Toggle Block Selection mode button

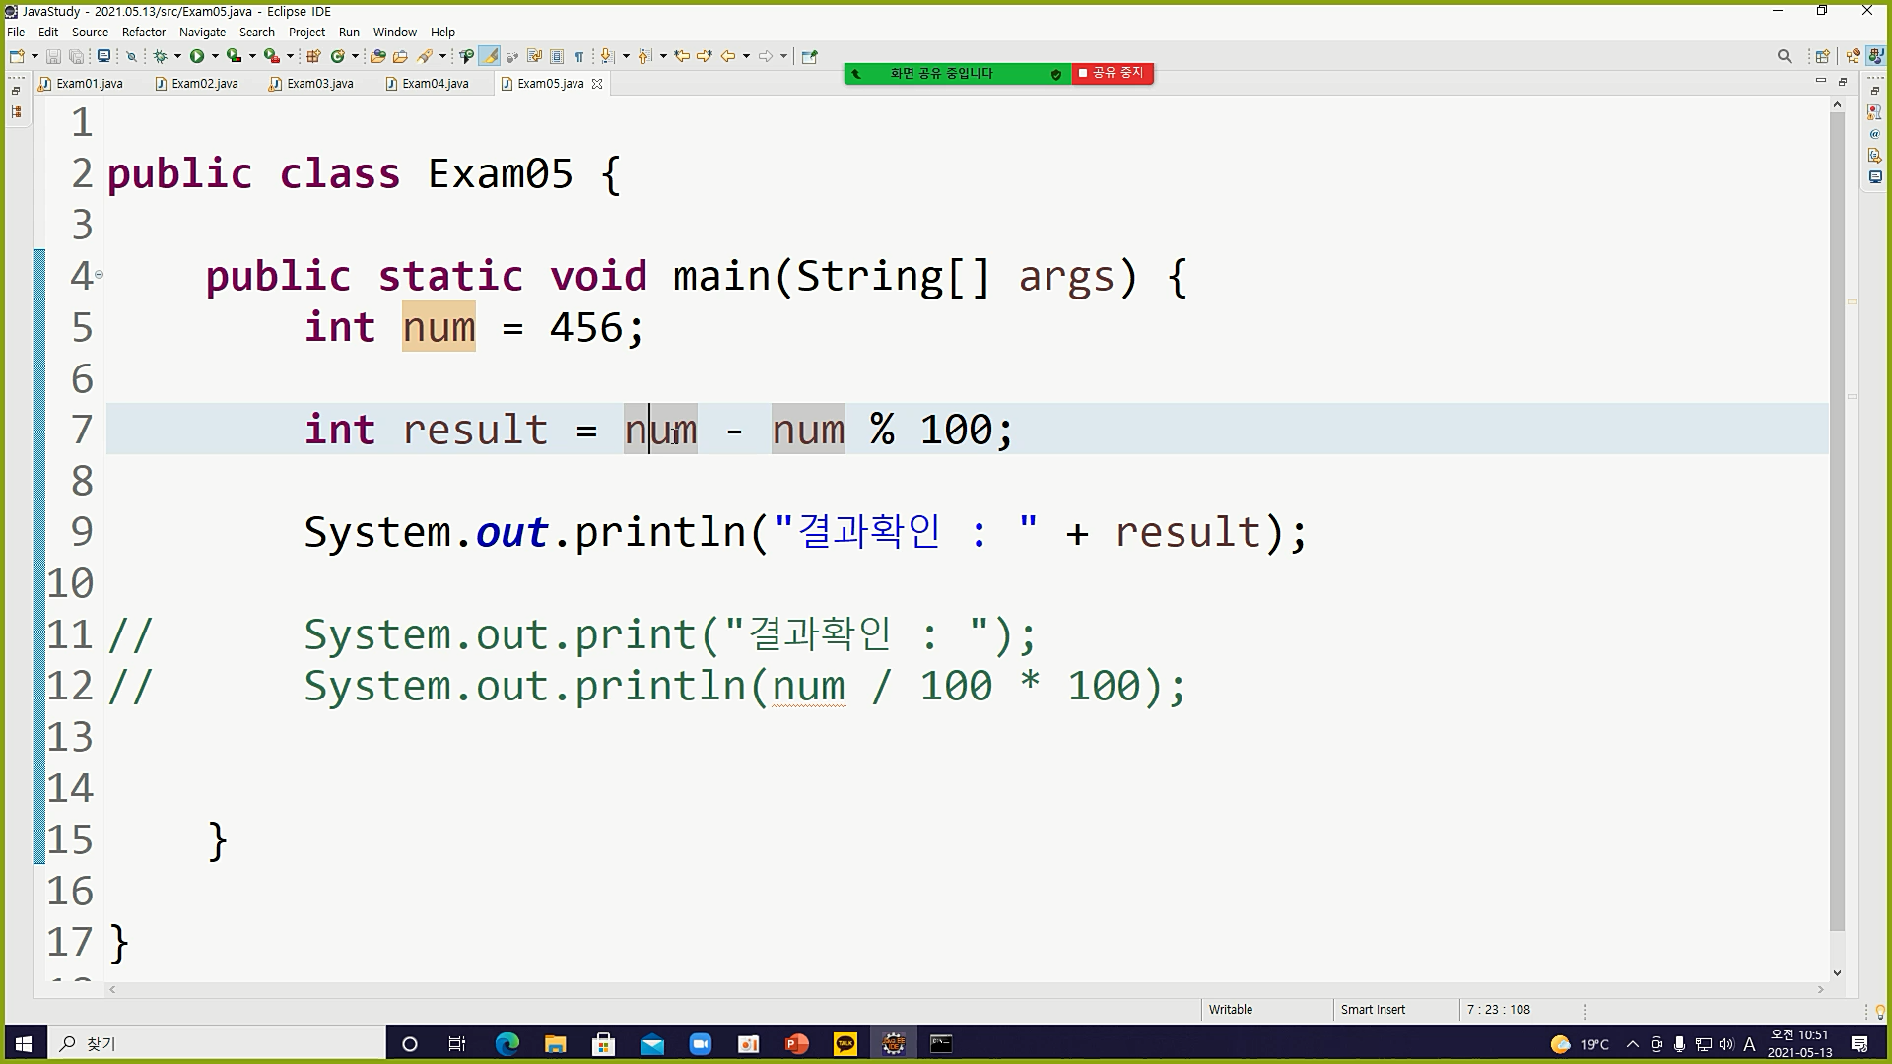[x=557, y=56]
